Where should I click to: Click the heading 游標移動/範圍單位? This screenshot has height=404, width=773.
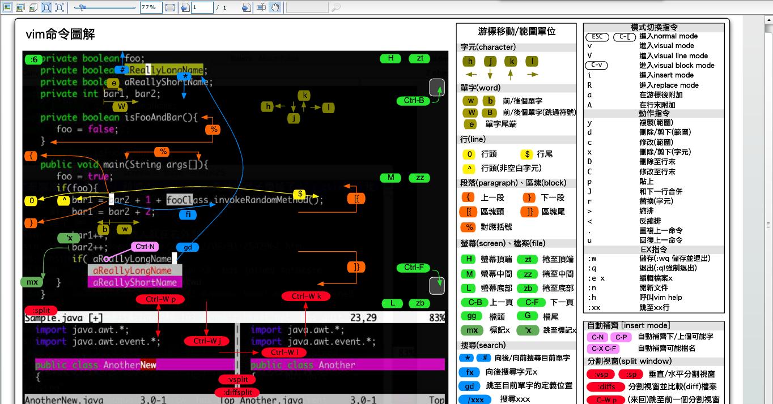point(517,32)
